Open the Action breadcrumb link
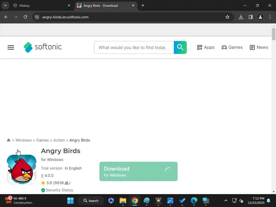This screenshot has width=276, height=207. (x=59, y=140)
